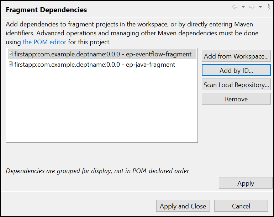Expand the forward history dropdown arrow
Image resolution: width=274 pixels, height=217 pixels.
pos(260,7)
